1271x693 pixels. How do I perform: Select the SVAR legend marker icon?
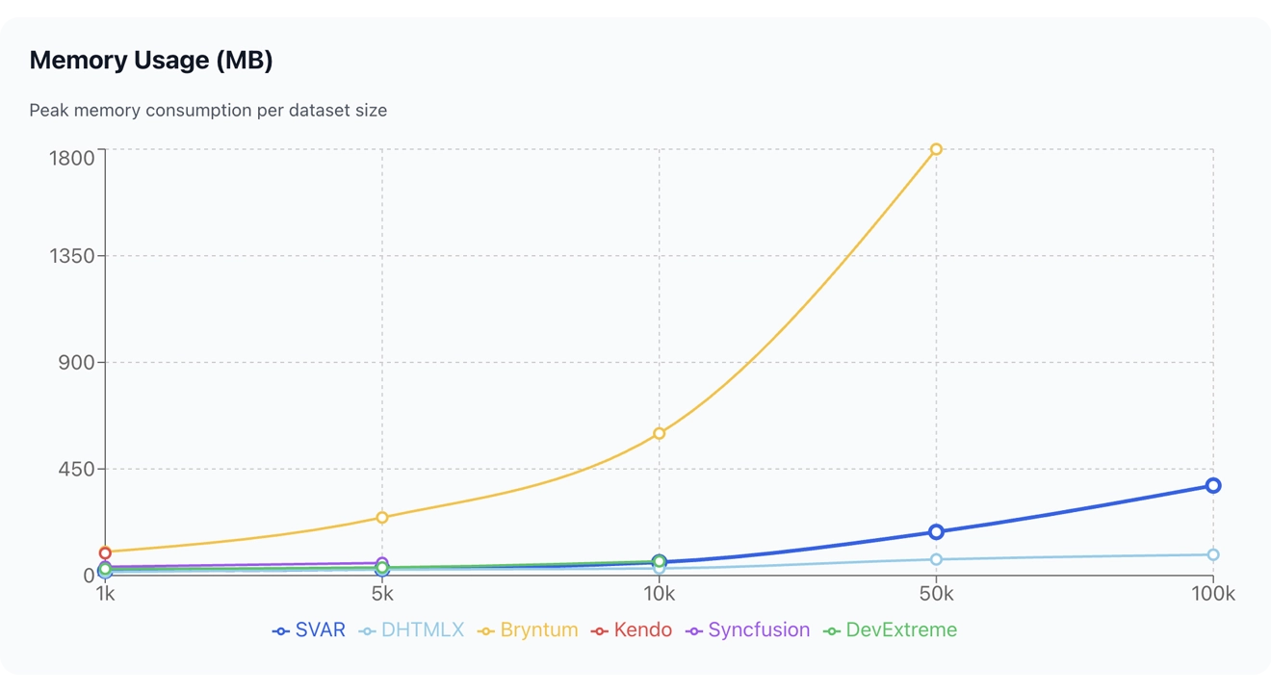(x=280, y=629)
